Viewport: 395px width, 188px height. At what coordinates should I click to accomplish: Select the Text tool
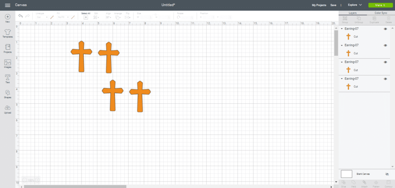[7, 79]
